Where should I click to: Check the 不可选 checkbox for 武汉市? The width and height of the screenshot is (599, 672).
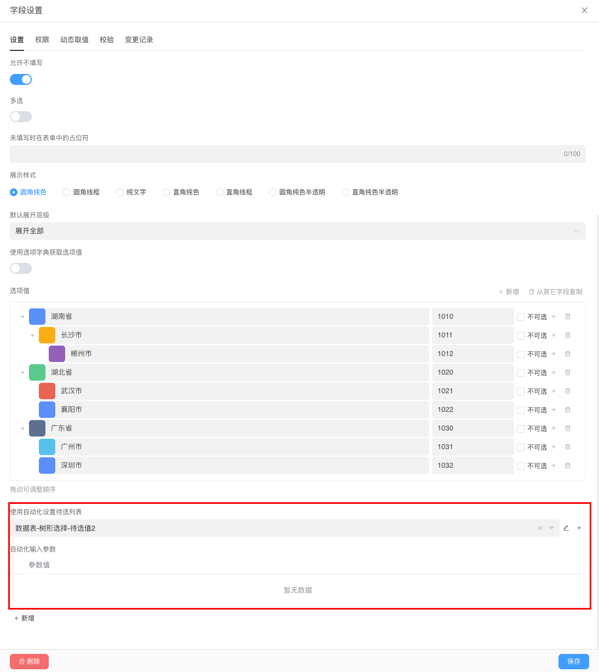point(520,391)
